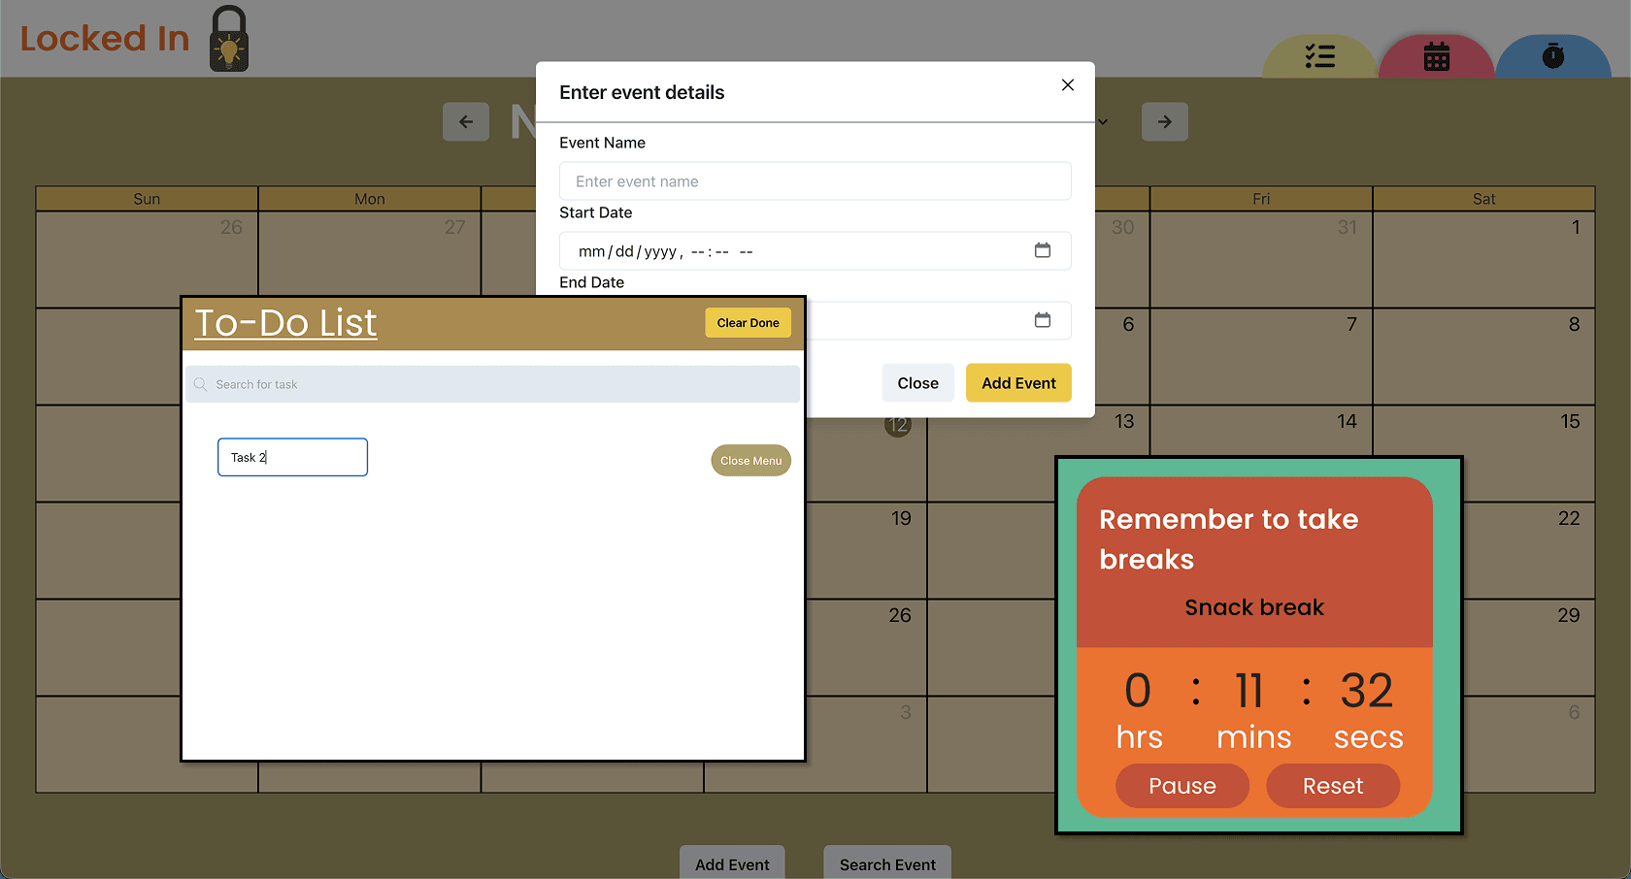1631x879 pixels.
Task: Open the calendar tab icon
Action: (x=1436, y=57)
